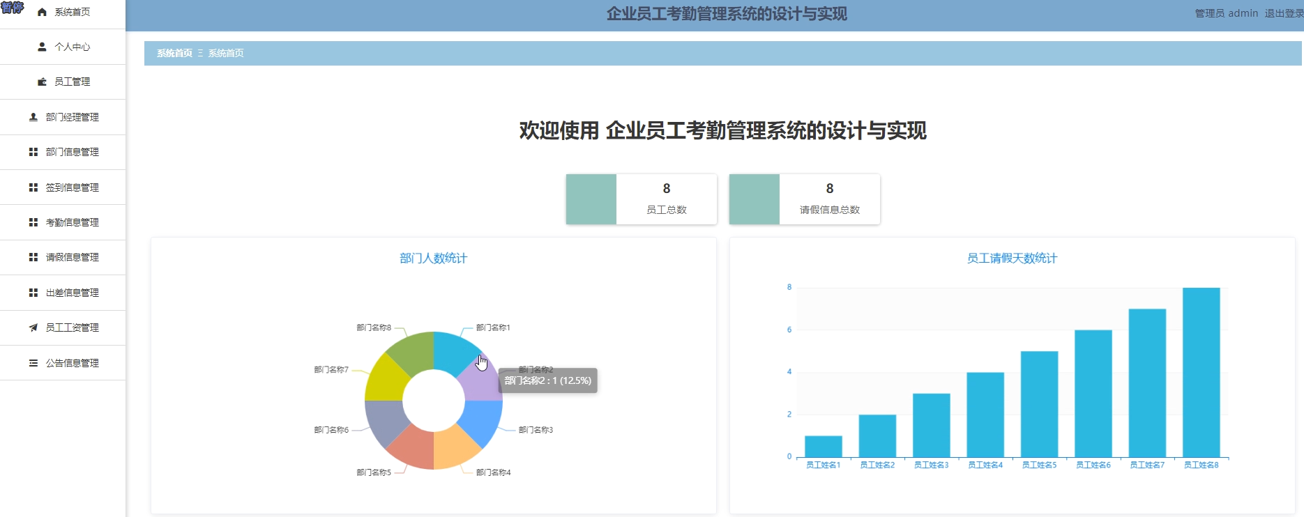Click the 员工姓名8 x-axis label
This screenshot has width=1304, height=517.
point(1201,465)
